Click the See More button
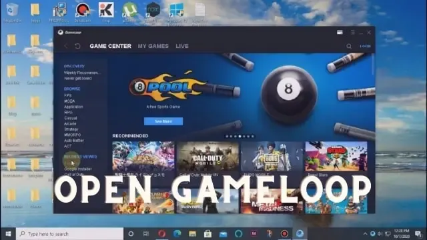Viewport: 427px width, 240px height. 163,121
